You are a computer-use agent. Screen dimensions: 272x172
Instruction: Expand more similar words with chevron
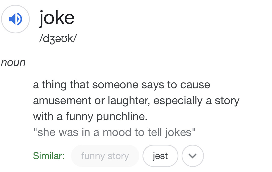[x=193, y=156]
